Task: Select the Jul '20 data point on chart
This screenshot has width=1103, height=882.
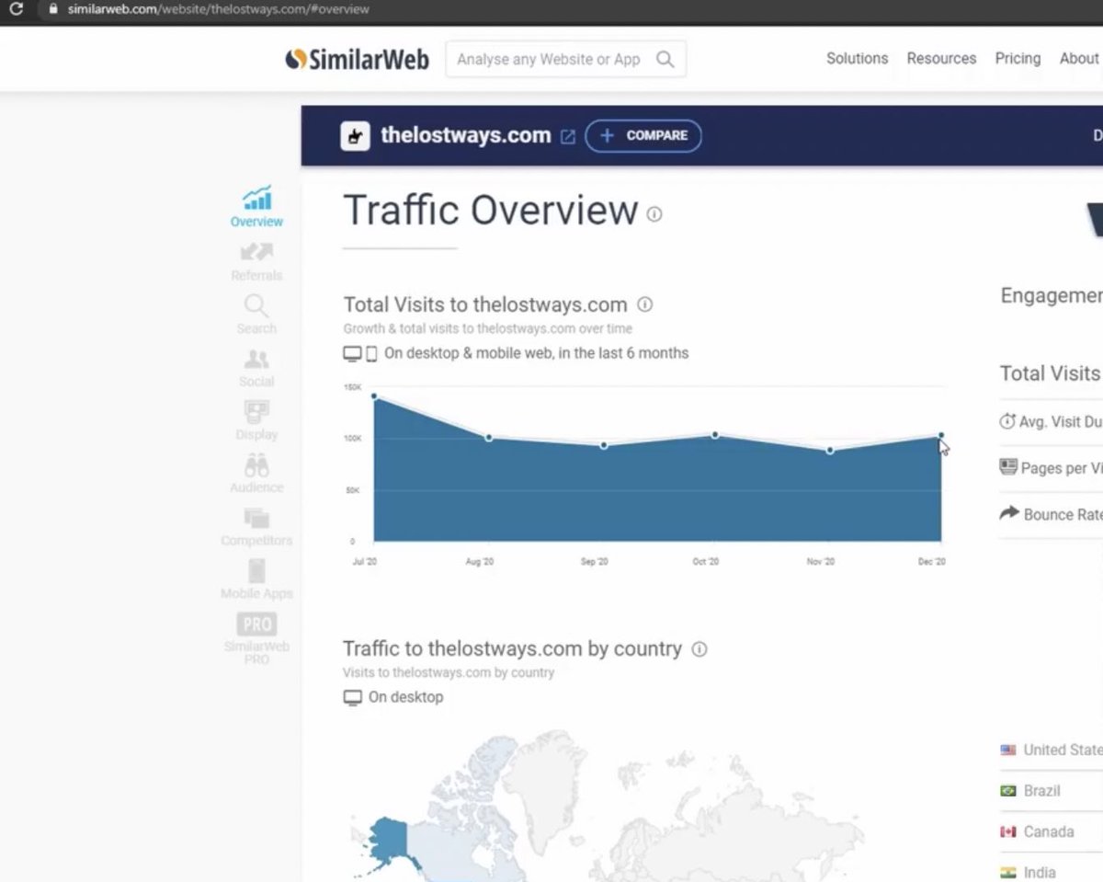Action: click(x=374, y=396)
